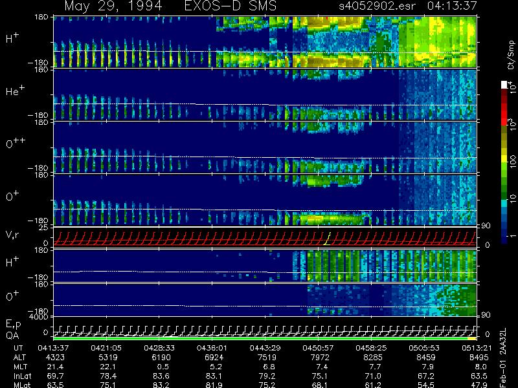
Task: Click UT tick value '0421:05'
Action: click(x=106, y=348)
